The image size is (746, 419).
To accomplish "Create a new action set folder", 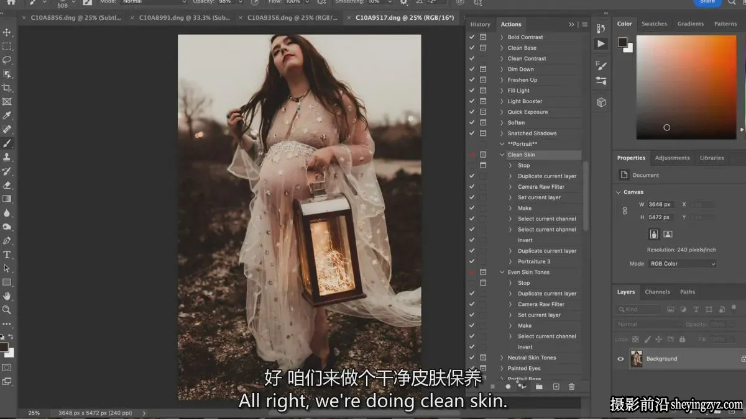I will click(539, 387).
